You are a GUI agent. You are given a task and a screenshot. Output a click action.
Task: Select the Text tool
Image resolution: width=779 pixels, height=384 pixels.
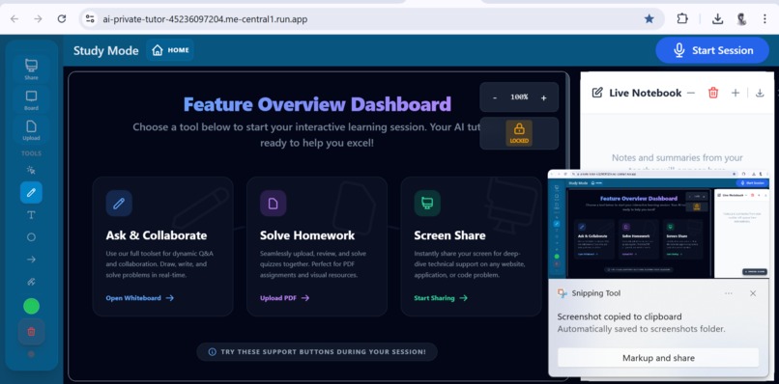31,215
